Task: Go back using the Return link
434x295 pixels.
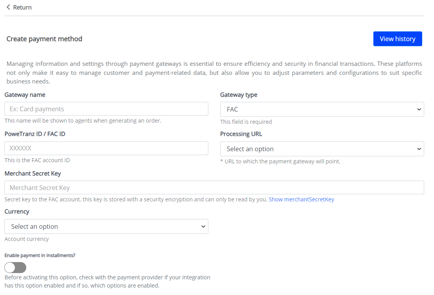Action: pyautogui.click(x=22, y=7)
